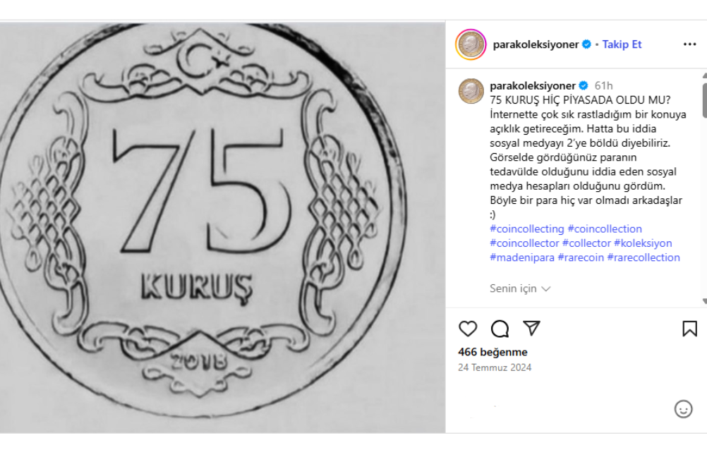
Task: Expand the Senin için comment sorting dropdown
Action: 520,288
